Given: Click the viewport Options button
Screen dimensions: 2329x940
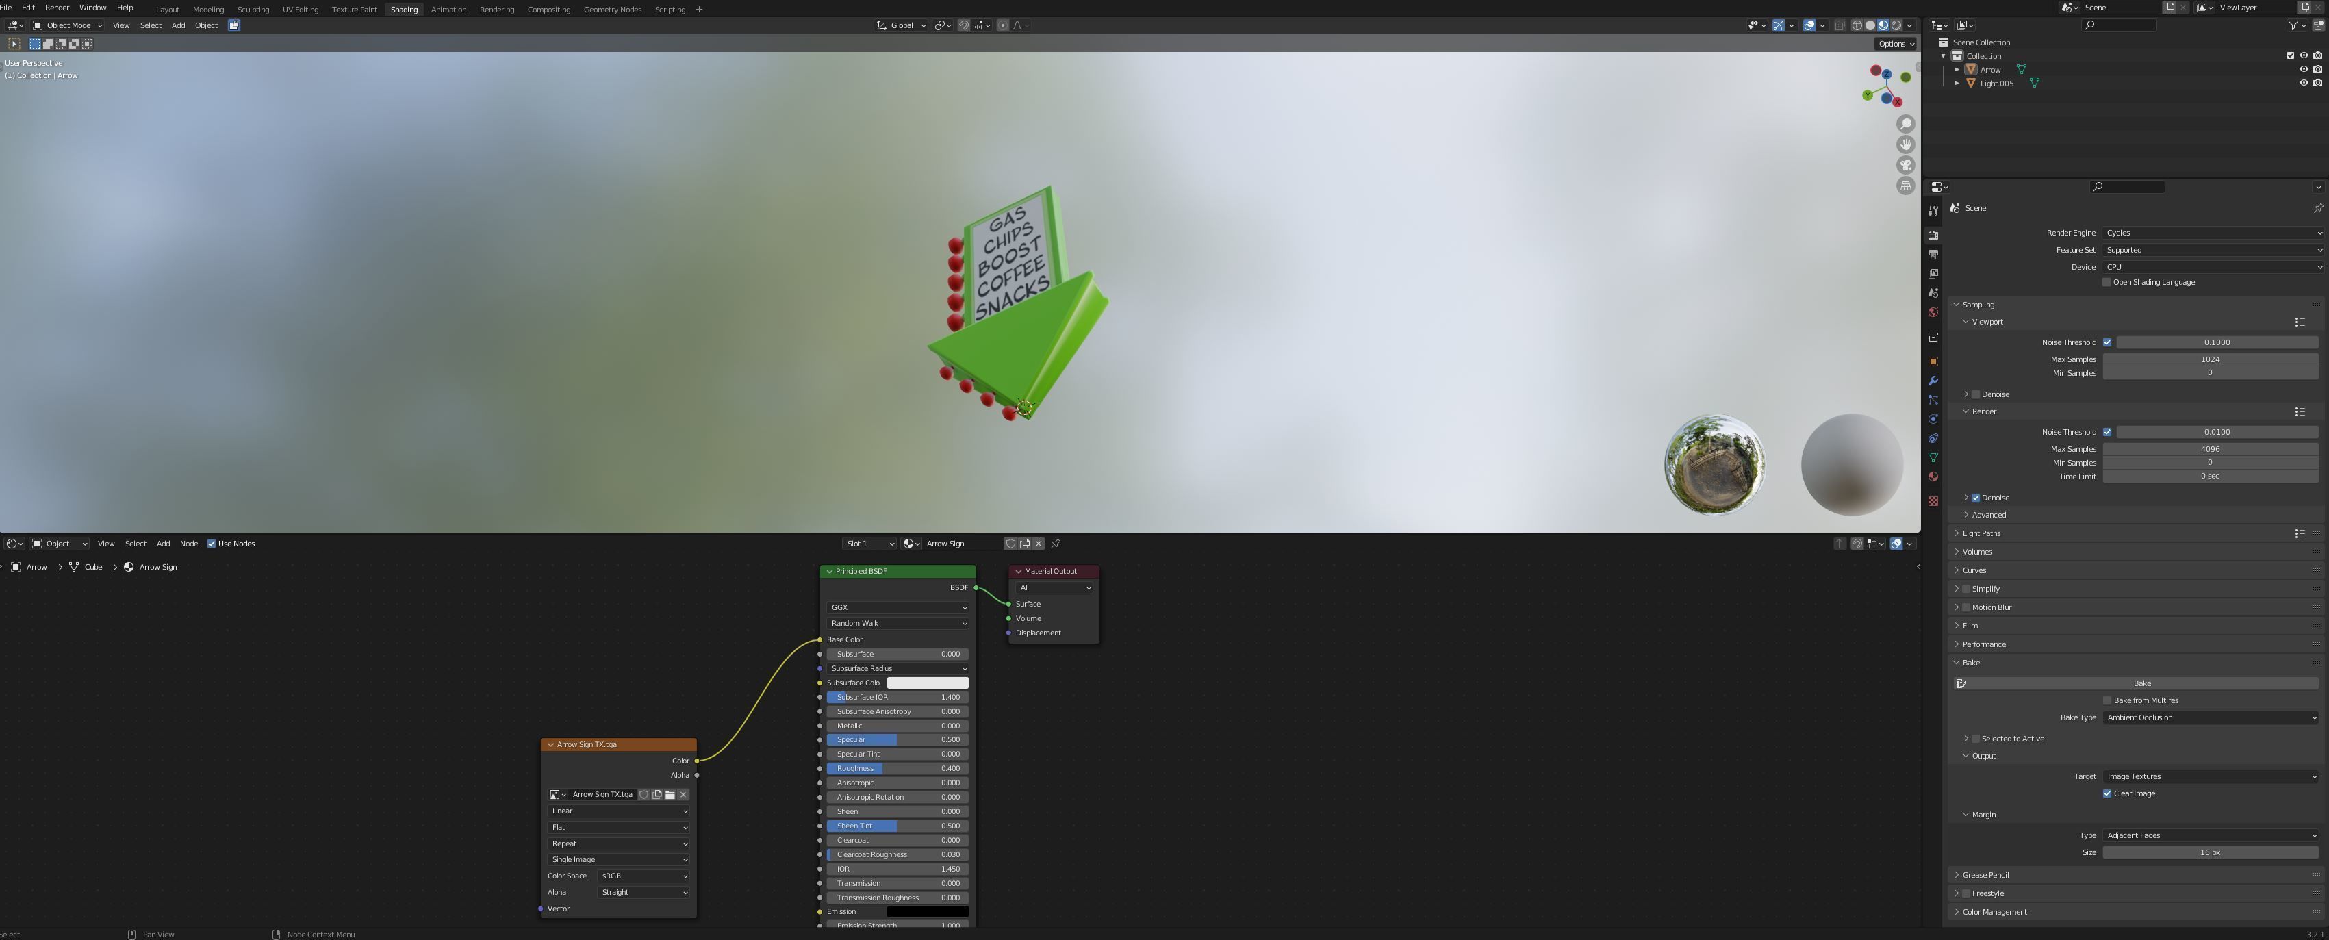Looking at the screenshot, I should pyautogui.click(x=1896, y=43).
